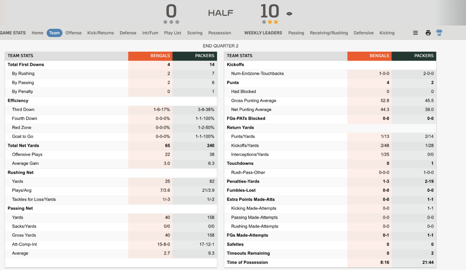Click the printer icon

(428, 33)
